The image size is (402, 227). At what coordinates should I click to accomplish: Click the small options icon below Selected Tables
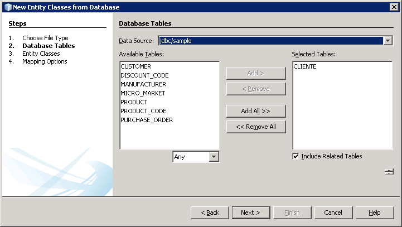389,172
